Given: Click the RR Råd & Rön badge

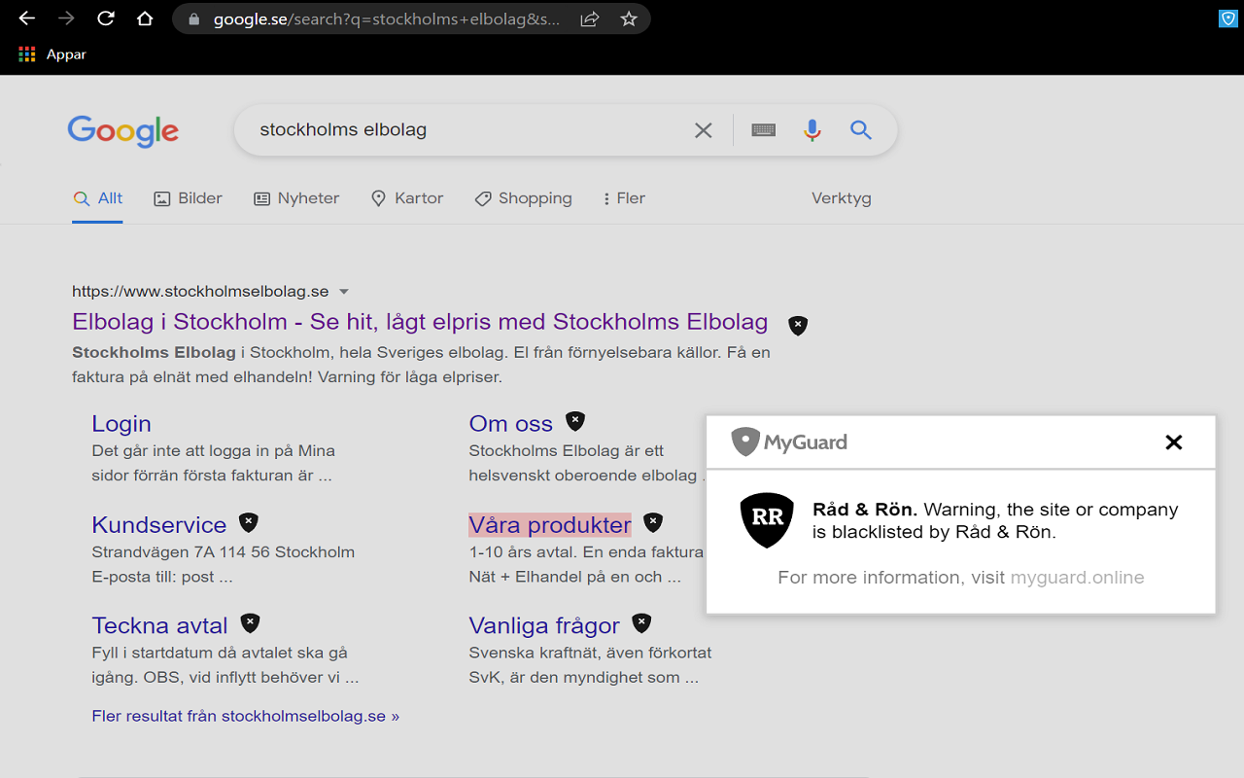Looking at the screenshot, I should [x=767, y=519].
